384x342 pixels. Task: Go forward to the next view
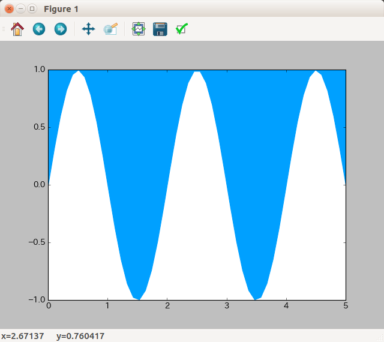pyautogui.click(x=61, y=29)
